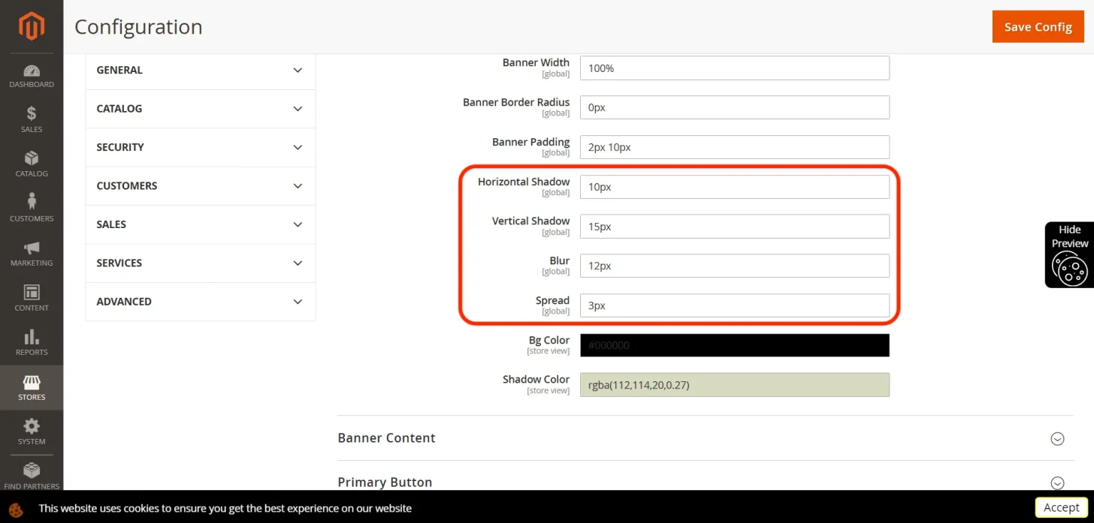Open the Catalog box icon
This screenshot has height=523, width=1094.
click(x=32, y=158)
